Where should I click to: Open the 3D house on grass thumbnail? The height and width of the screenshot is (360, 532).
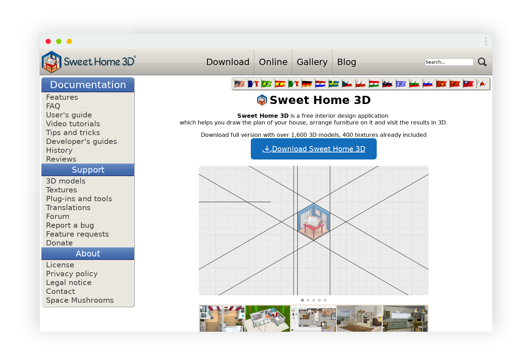pos(268,319)
